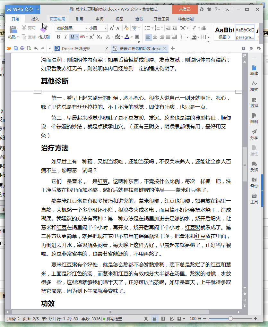Open the 特色功能 ribbon tab

point(186,19)
